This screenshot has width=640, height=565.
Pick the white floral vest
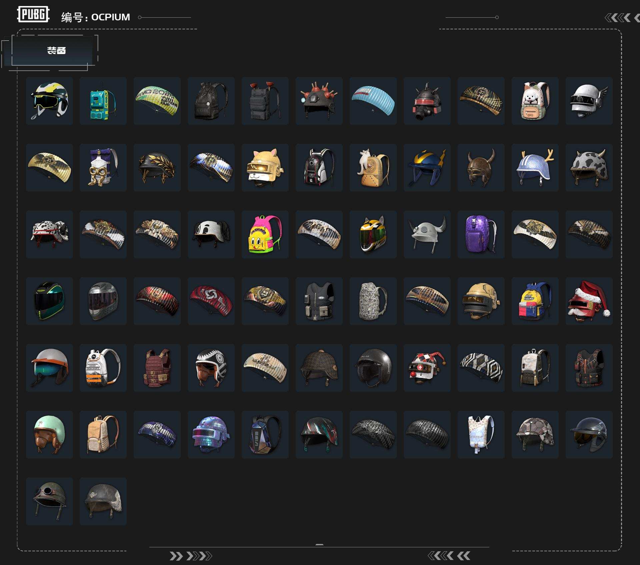pyautogui.click(x=481, y=435)
